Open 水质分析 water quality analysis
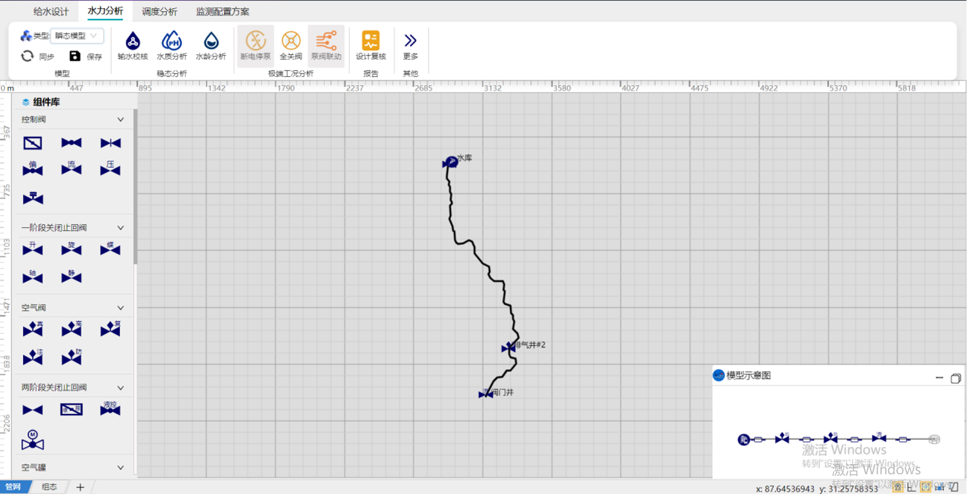This screenshot has width=967, height=495. coord(171,45)
